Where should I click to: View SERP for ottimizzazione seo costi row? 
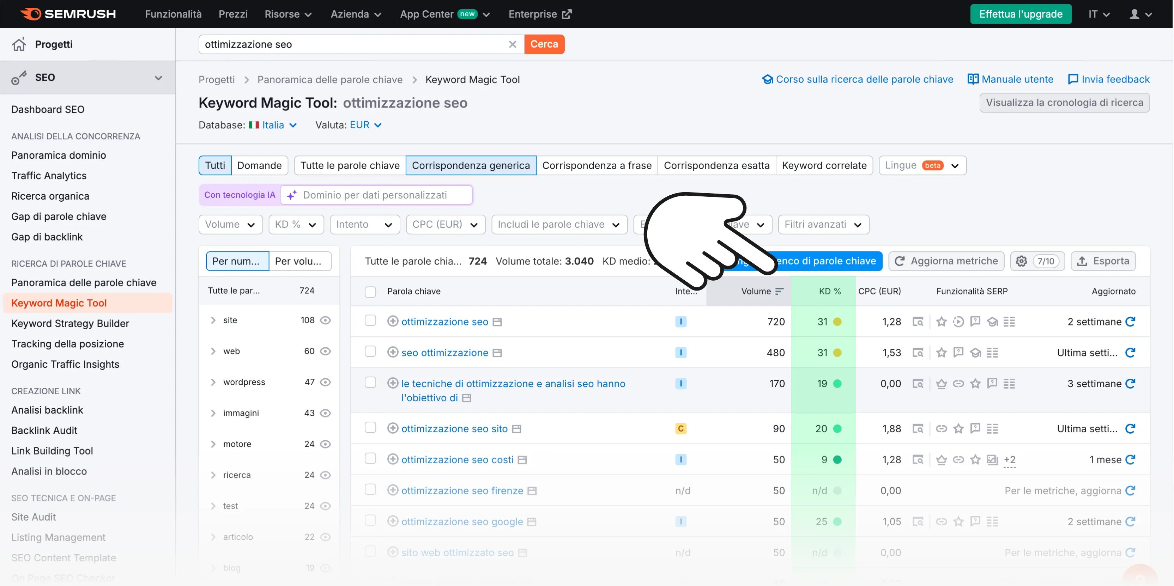[x=918, y=460]
